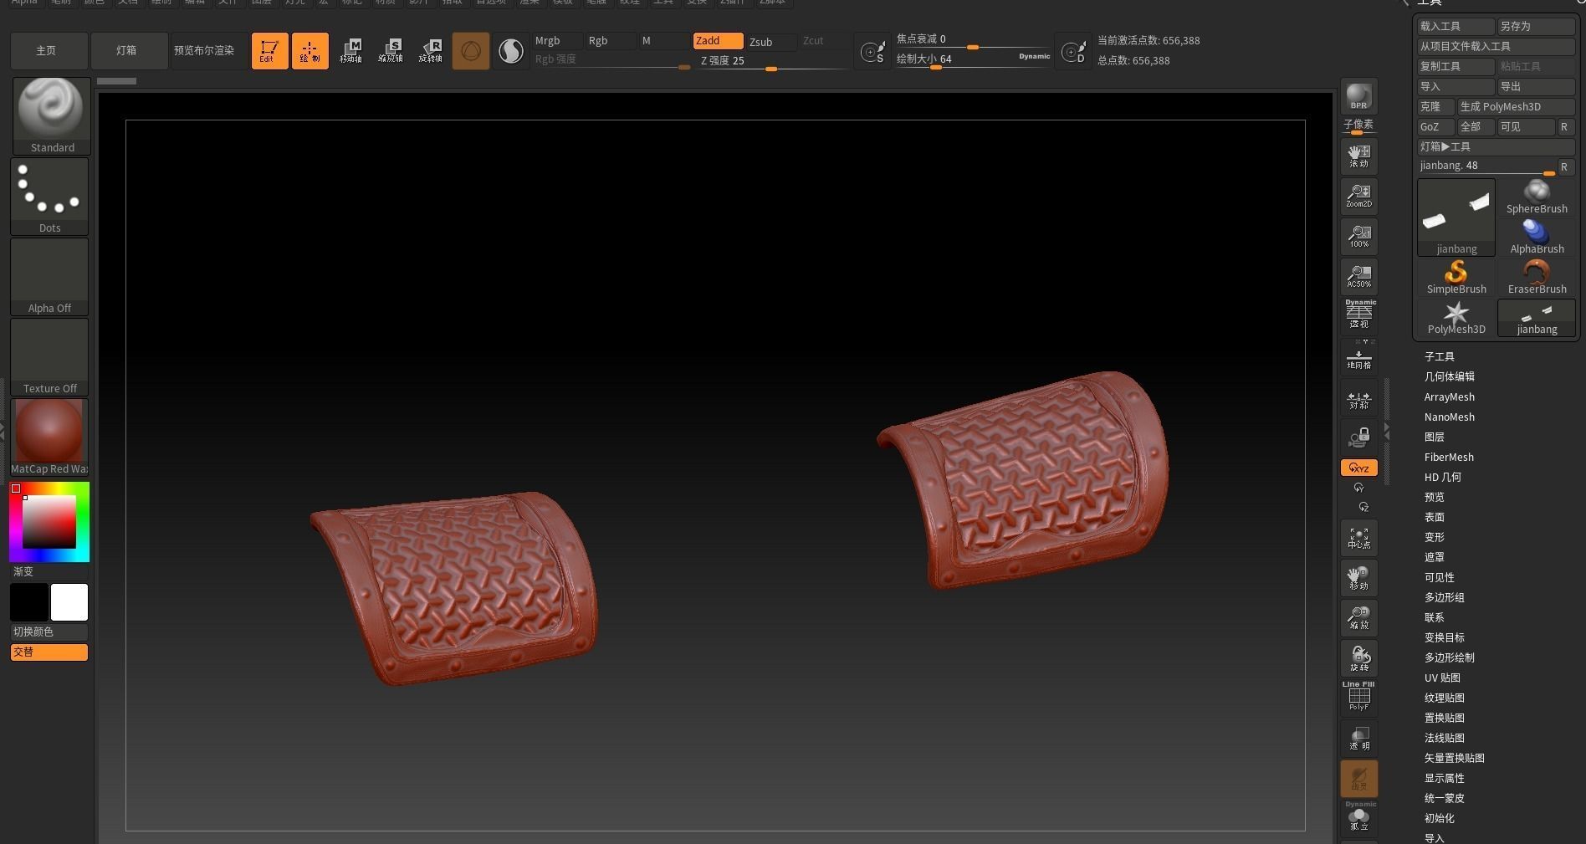Click the 滚动 scroll canvas icon
Image resolution: width=1586 pixels, height=844 pixels.
[1358, 156]
